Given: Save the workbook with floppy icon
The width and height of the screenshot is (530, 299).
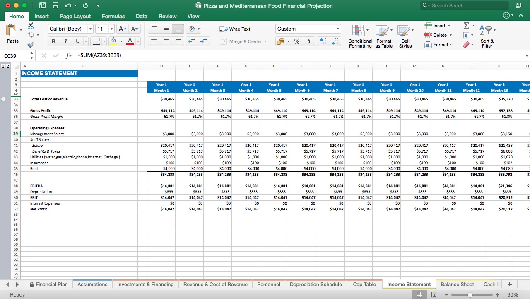Looking at the screenshot, I should click(55, 5).
